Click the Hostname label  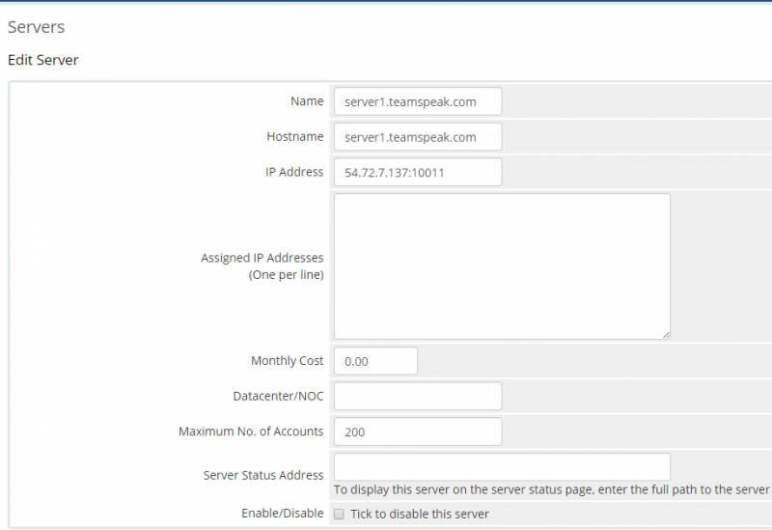pyautogui.click(x=295, y=136)
